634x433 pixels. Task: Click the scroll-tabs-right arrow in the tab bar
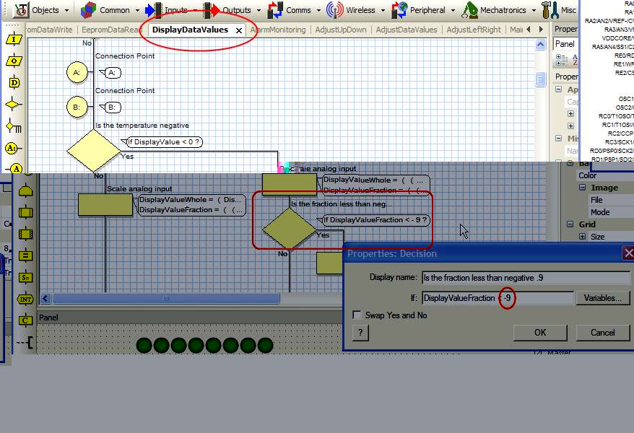tap(541, 30)
